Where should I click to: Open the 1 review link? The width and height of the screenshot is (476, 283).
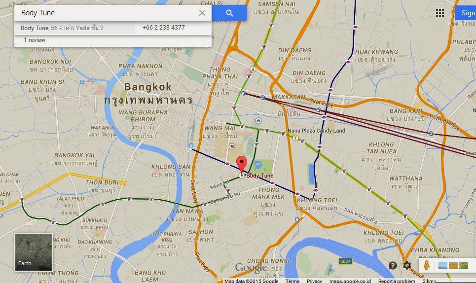point(35,40)
